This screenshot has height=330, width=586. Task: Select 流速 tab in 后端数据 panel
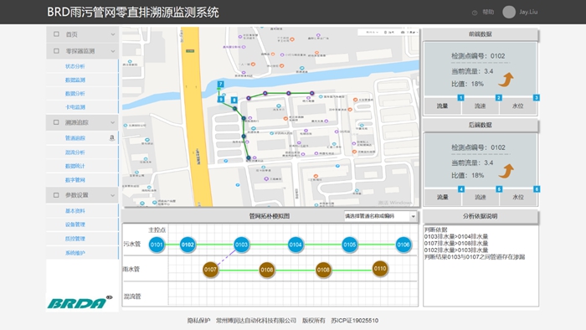pos(481,197)
